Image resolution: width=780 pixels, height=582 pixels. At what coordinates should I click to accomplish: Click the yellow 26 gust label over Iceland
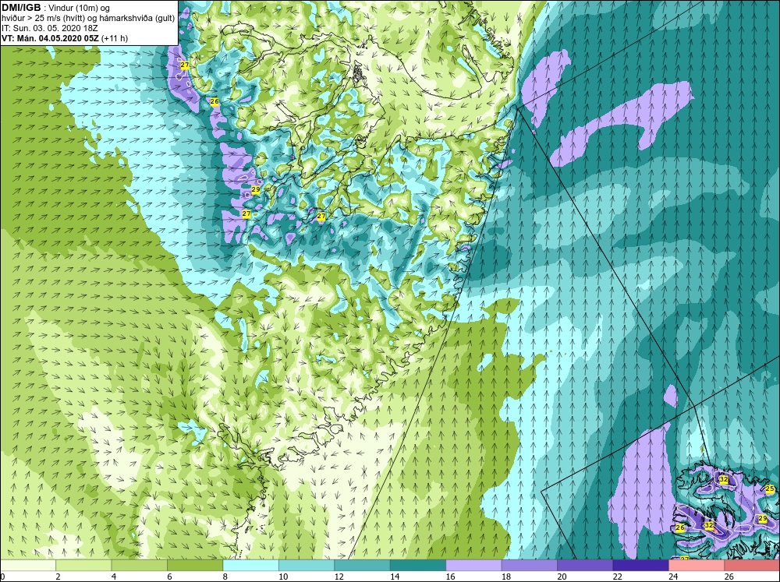point(680,527)
